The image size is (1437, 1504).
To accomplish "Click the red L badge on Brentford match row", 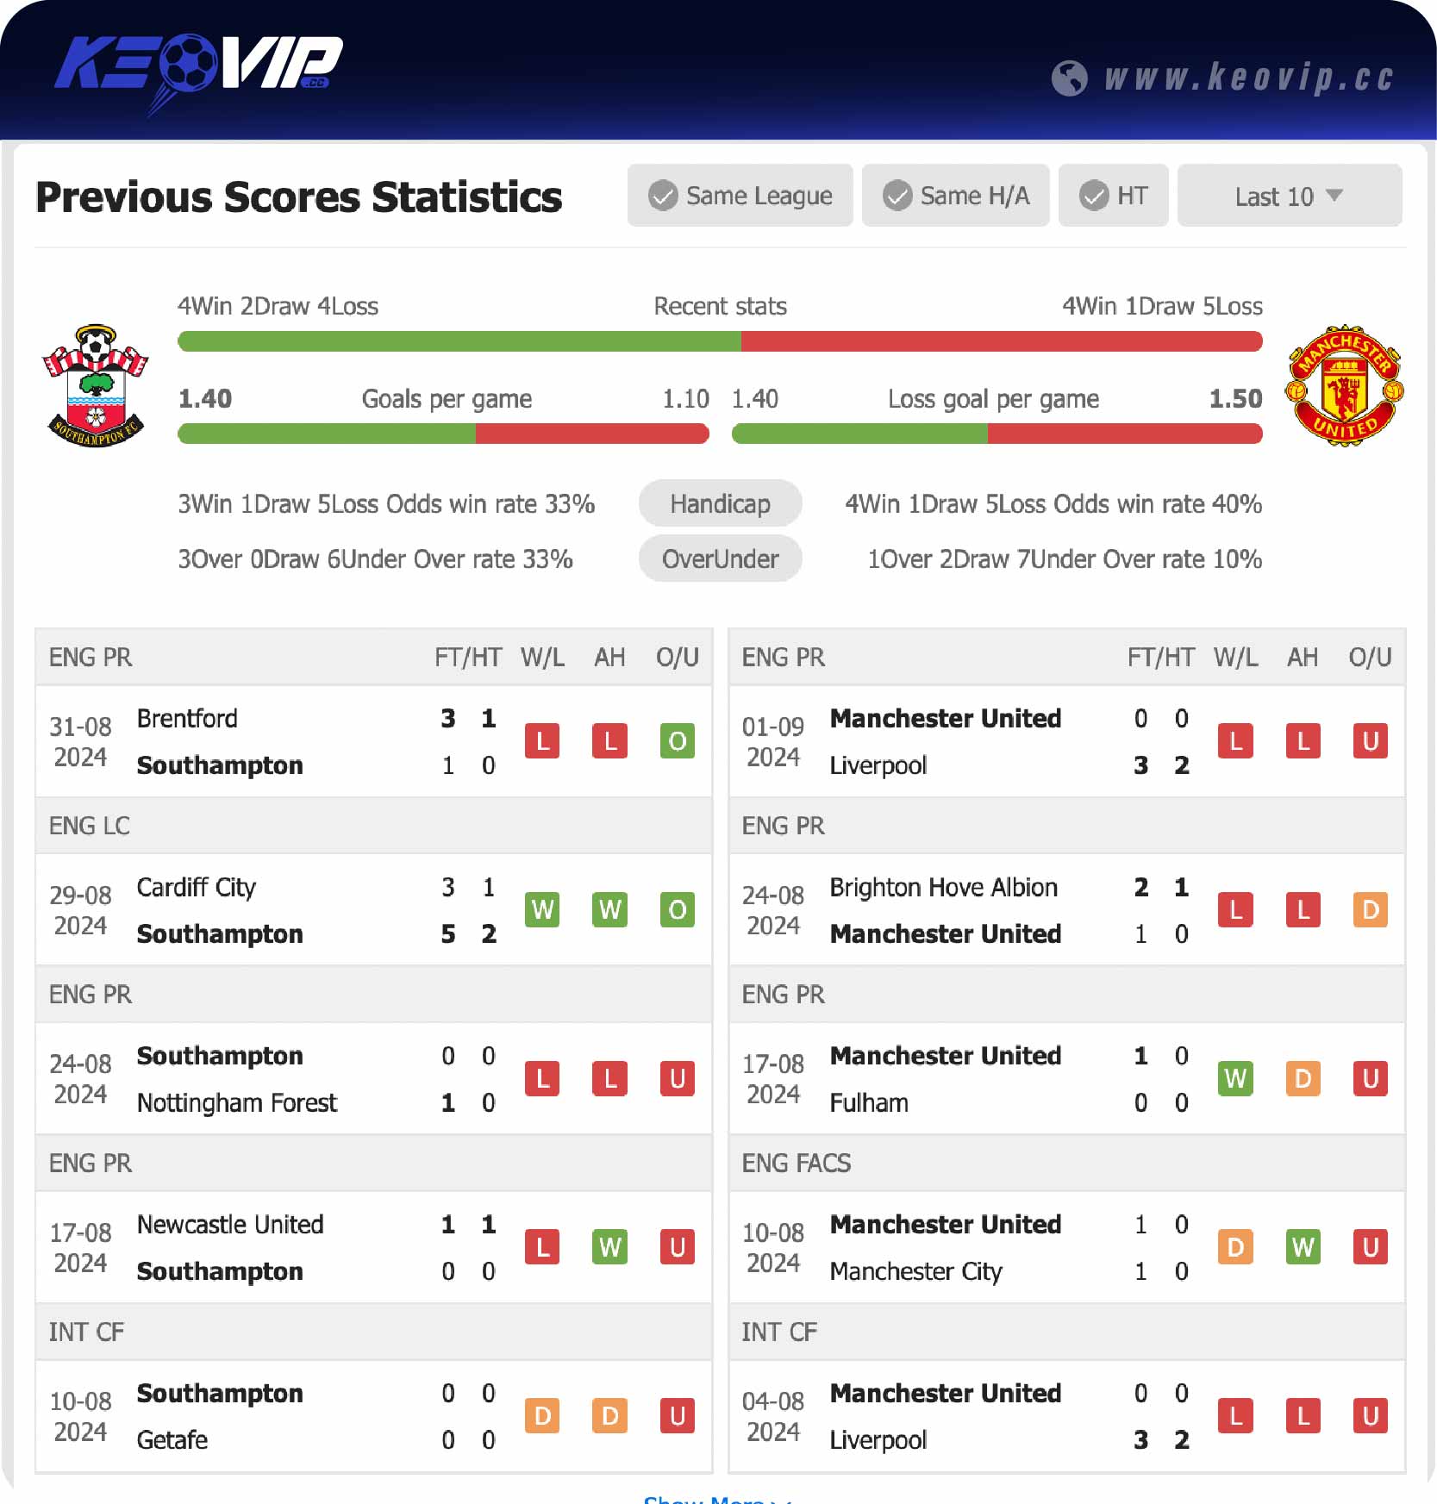I will (x=542, y=741).
